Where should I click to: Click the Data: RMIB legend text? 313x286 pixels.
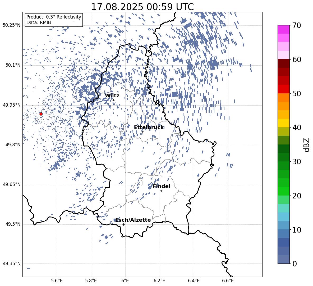pos(39,22)
